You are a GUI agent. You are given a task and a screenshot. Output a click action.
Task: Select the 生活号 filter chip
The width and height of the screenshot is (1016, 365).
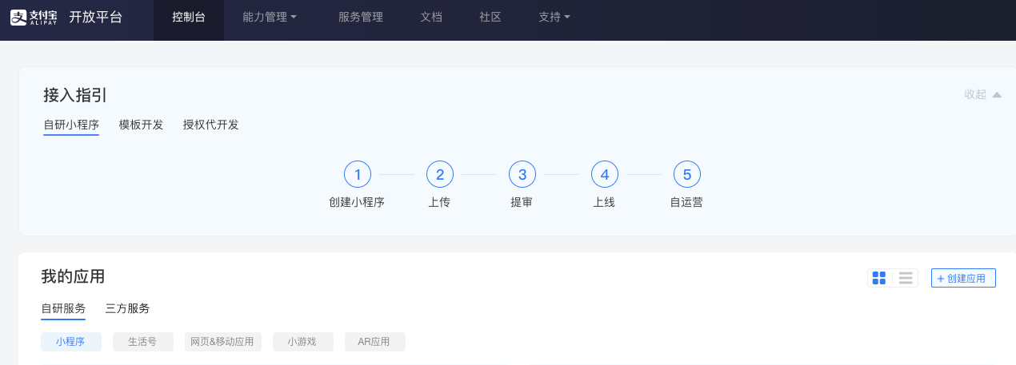pos(142,342)
